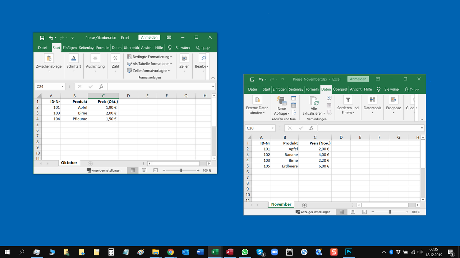
Task: Switch to Formeln tab in Oktober window
Action: pos(103,48)
